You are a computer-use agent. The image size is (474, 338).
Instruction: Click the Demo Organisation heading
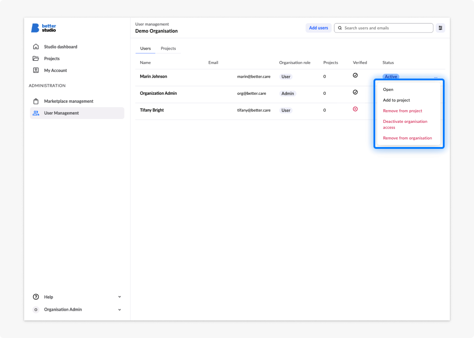point(156,31)
